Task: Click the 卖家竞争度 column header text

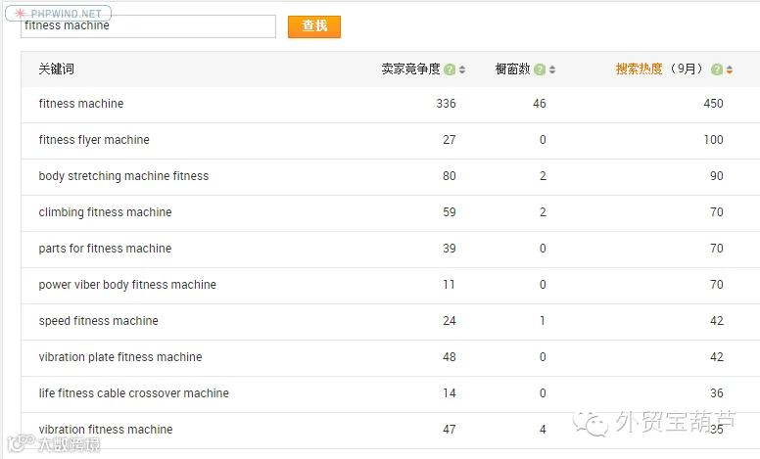Action: (410, 69)
